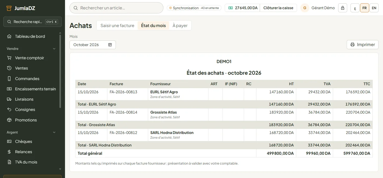Open Livraisons truck icon
Image resolution: width=383 pixels, height=178 pixels.
tap(9, 99)
